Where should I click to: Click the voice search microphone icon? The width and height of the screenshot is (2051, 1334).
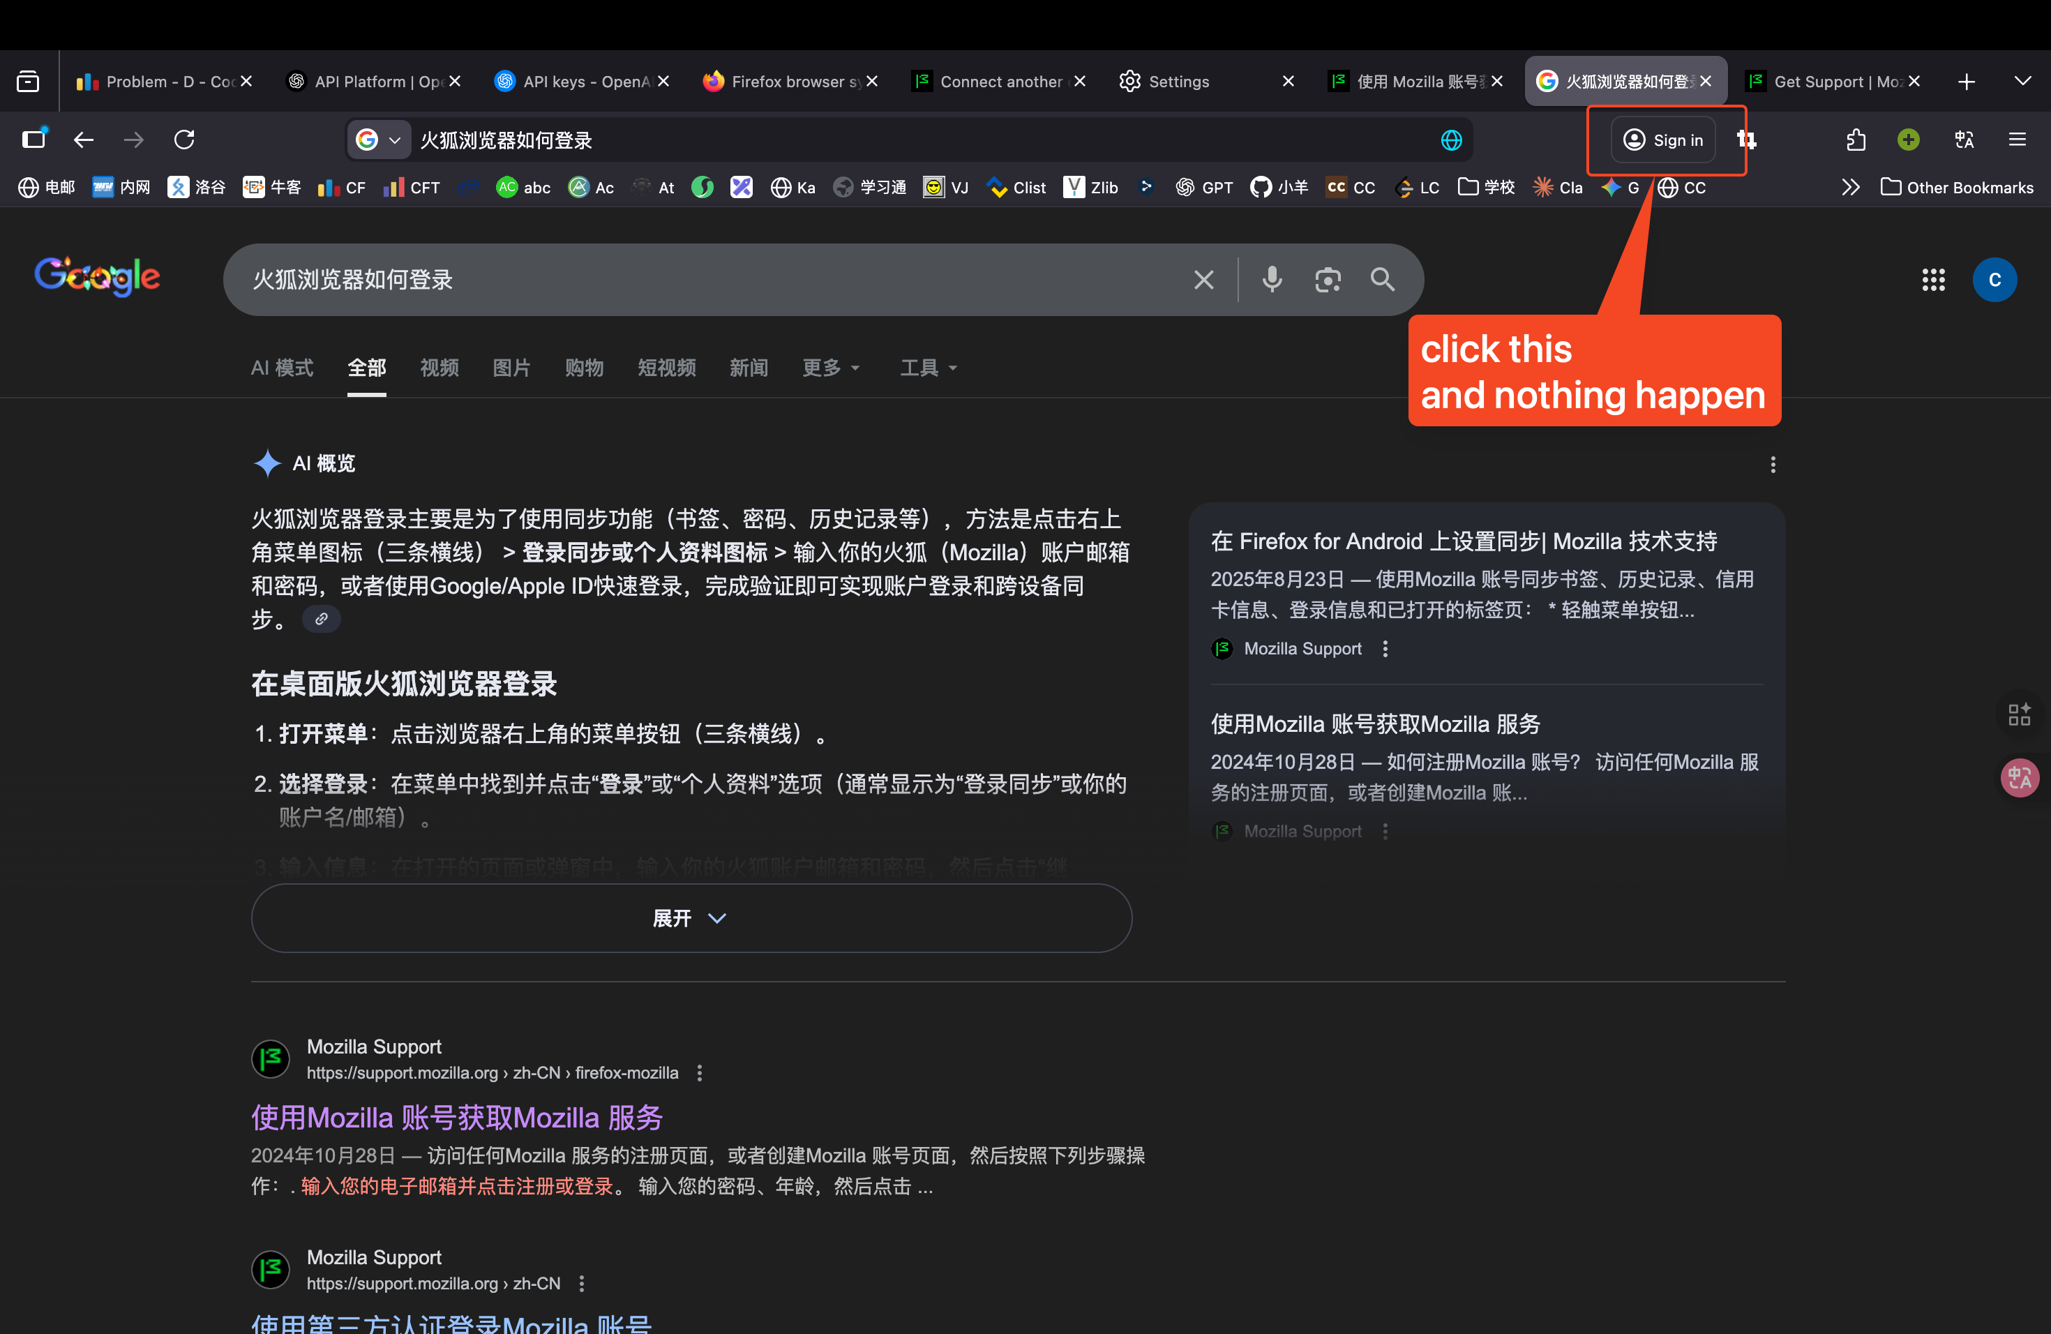pyautogui.click(x=1272, y=279)
